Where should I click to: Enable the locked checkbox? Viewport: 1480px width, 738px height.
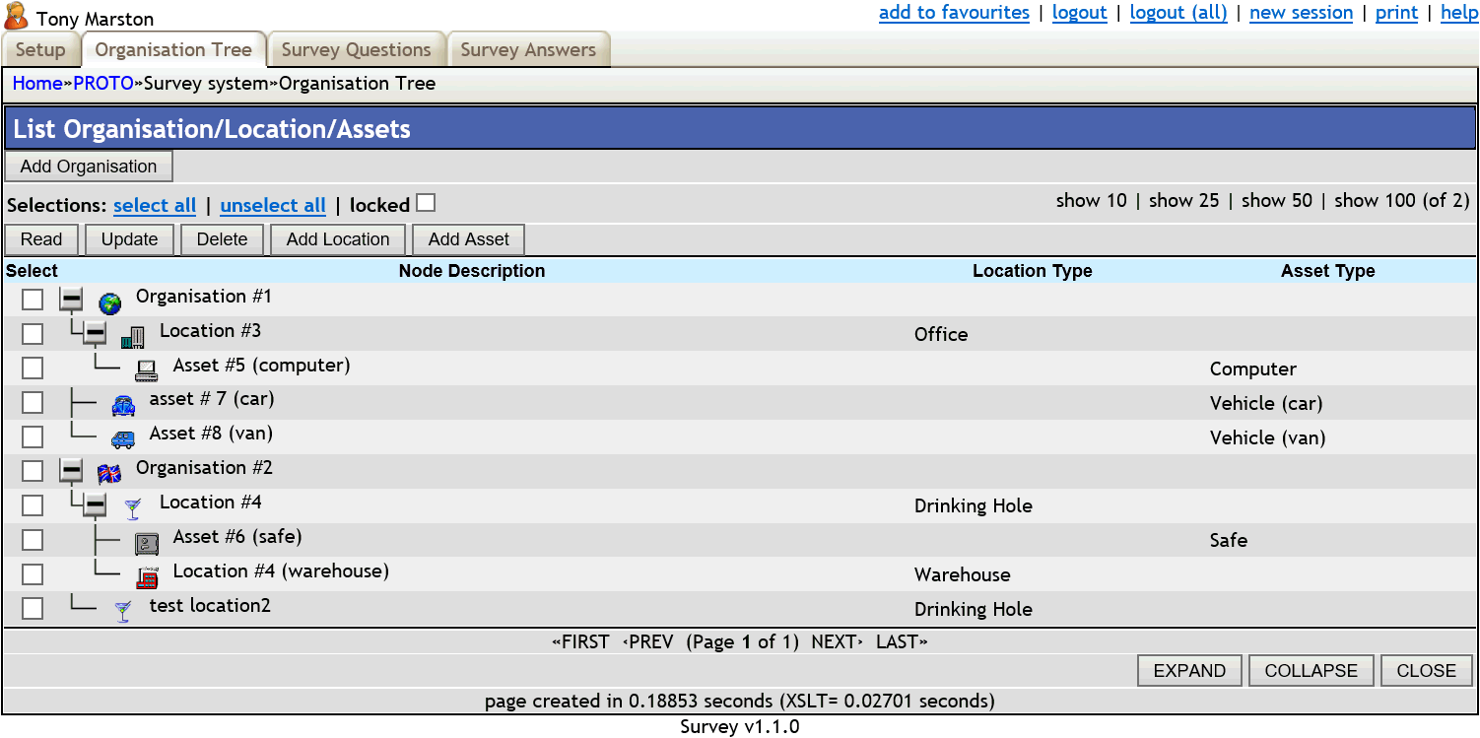426,202
